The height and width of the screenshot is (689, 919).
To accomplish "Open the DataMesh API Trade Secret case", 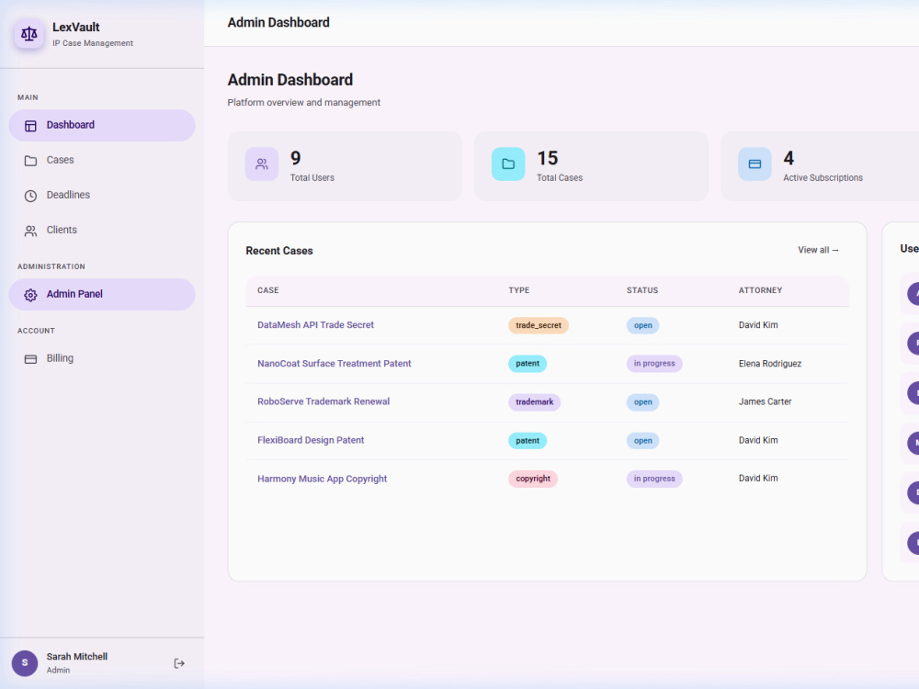I will coord(315,325).
